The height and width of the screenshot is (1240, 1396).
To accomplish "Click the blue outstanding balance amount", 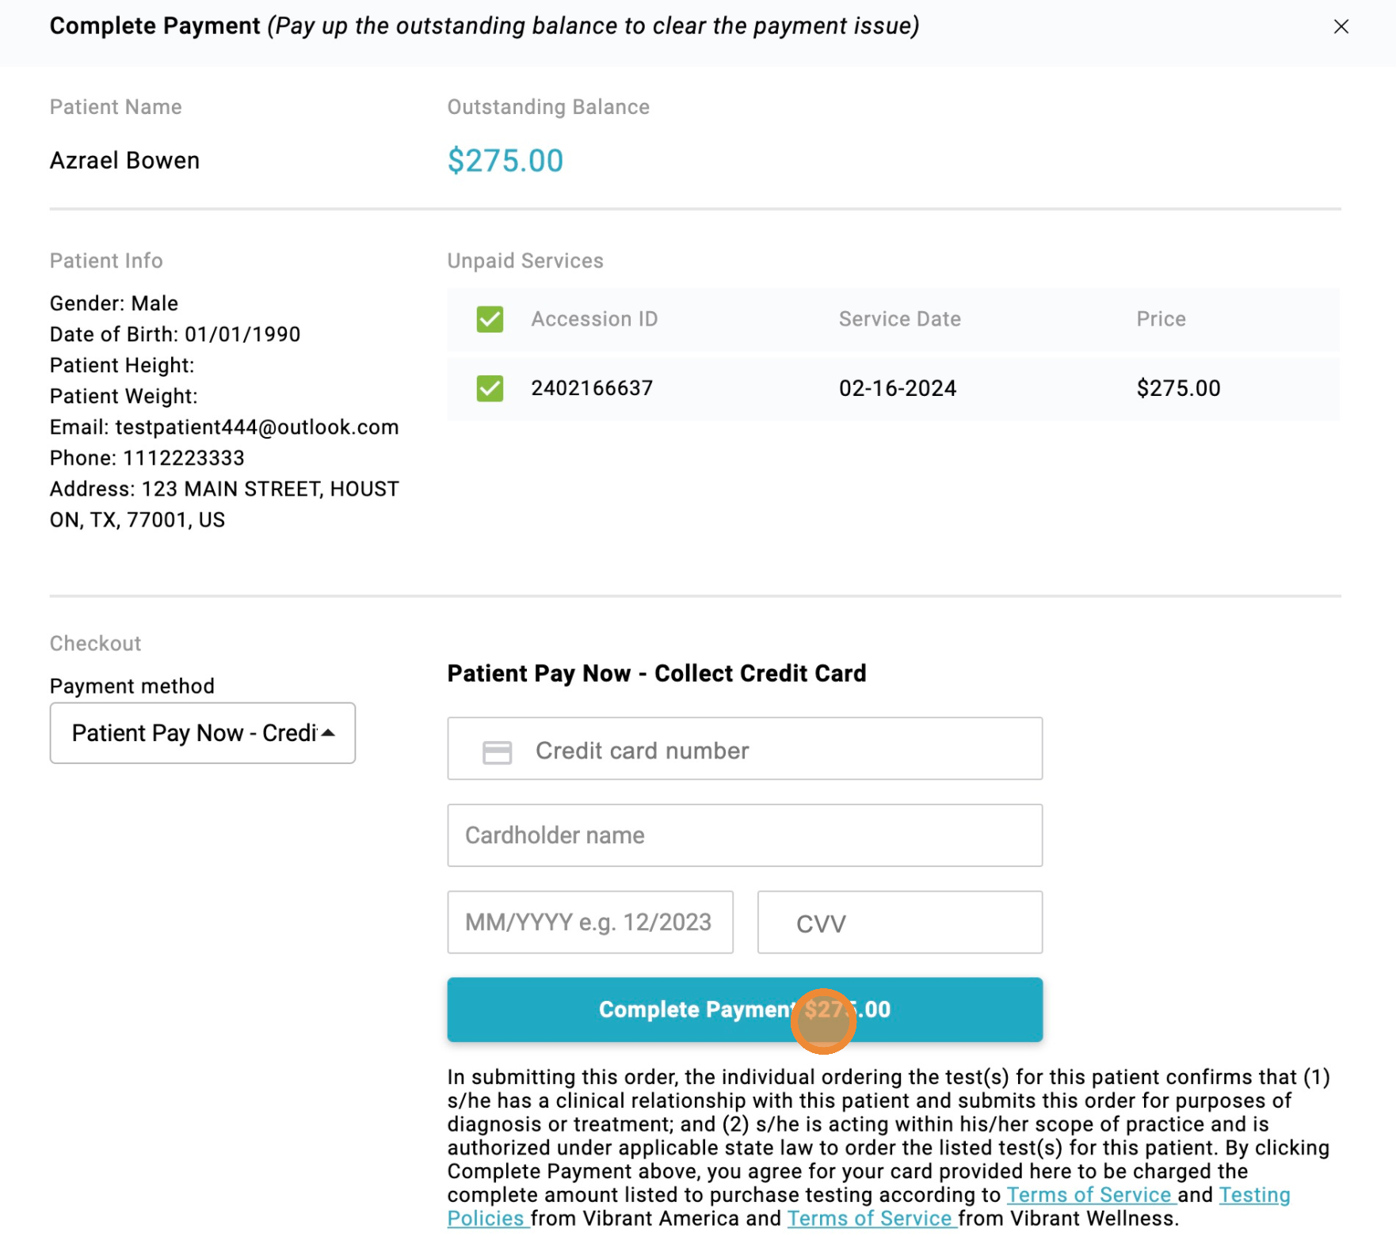I will (505, 161).
